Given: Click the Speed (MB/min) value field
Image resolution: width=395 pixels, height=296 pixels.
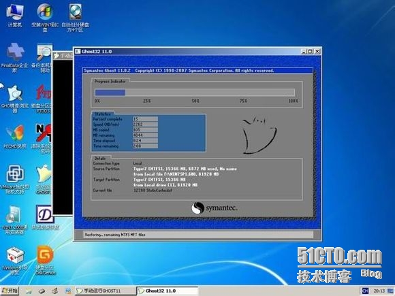Looking at the screenshot, I should [x=145, y=125].
